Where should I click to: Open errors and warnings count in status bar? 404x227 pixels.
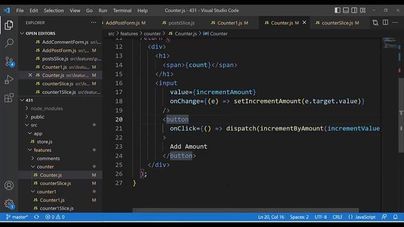click(55, 217)
